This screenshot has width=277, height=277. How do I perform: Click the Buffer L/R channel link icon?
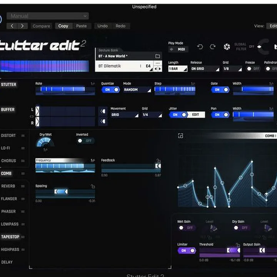tap(32, 117)
